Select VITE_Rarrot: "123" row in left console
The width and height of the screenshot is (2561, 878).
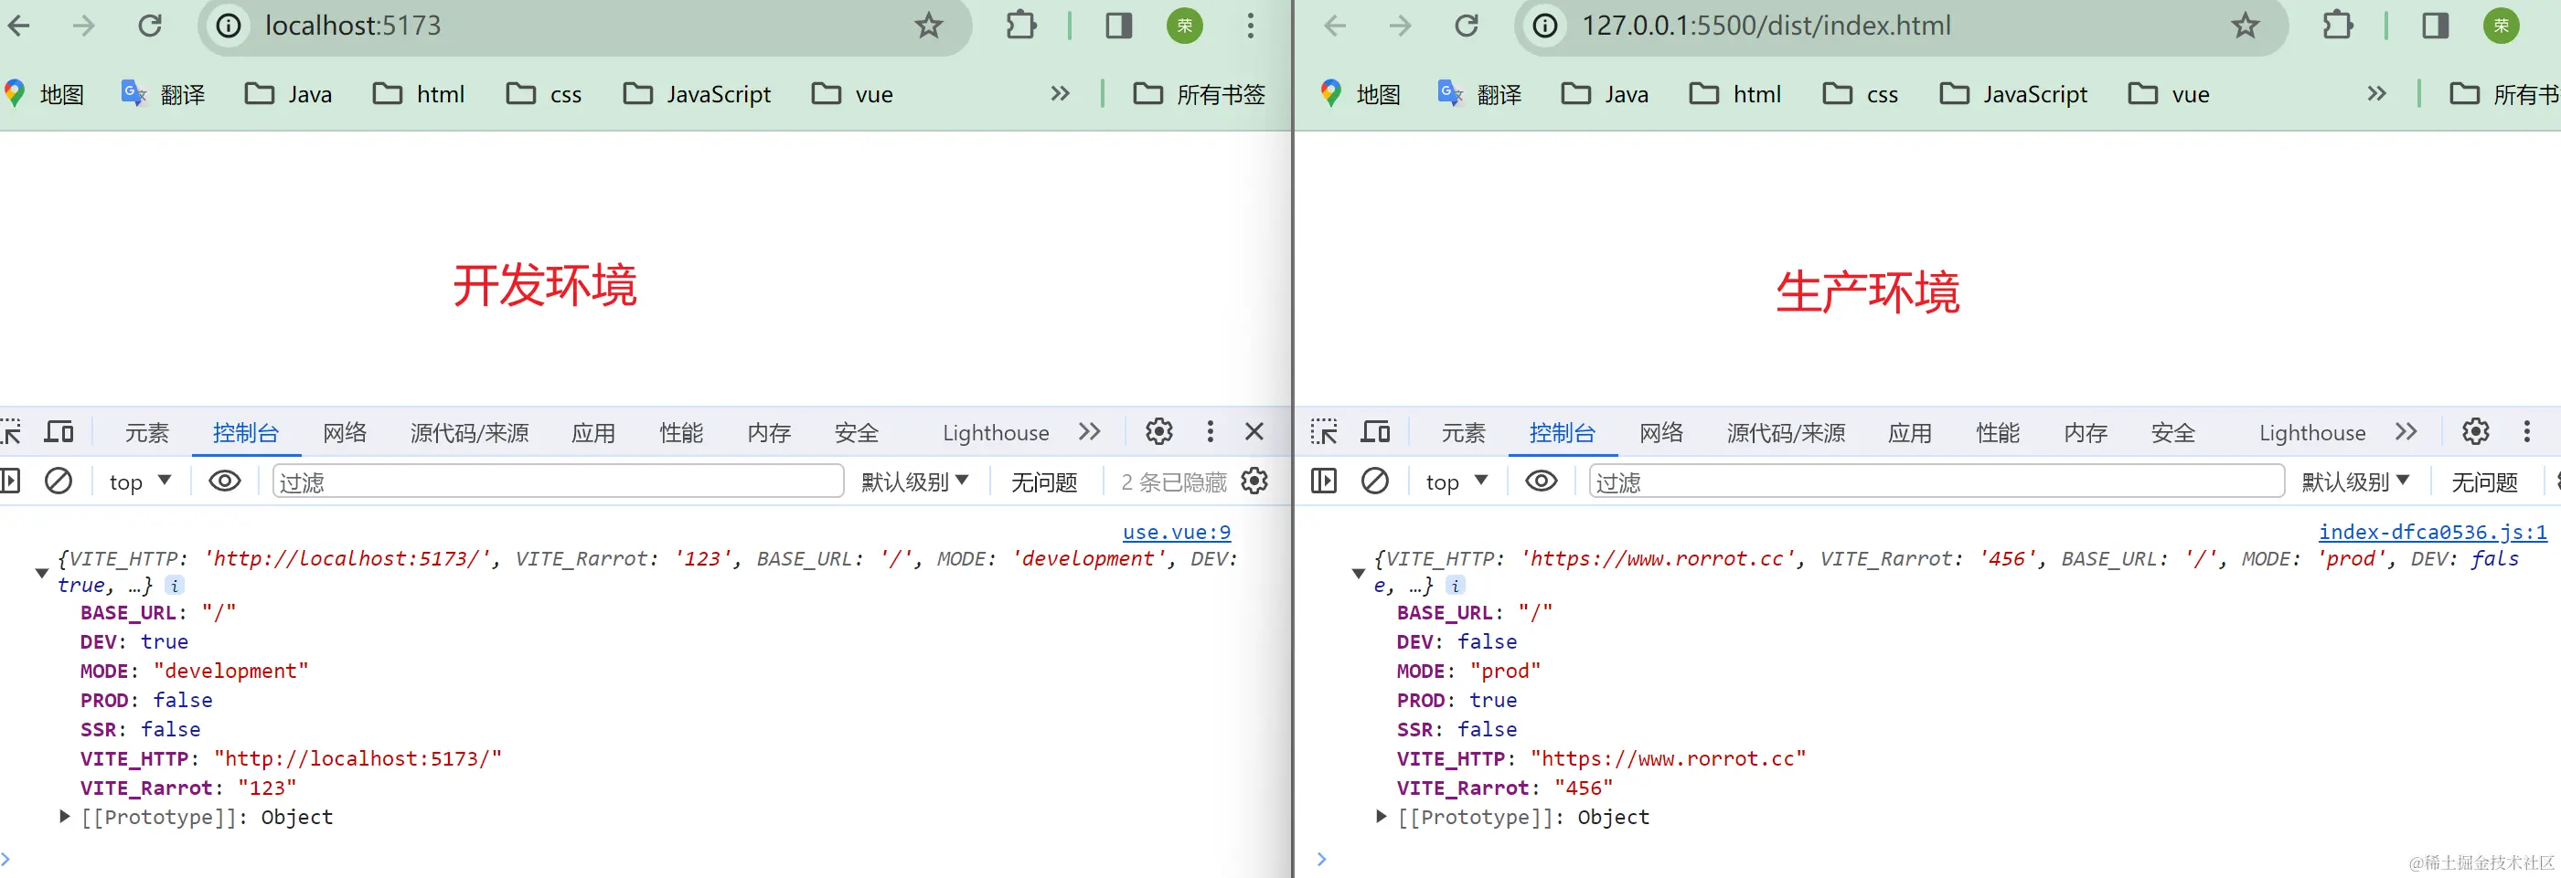tap(188, 788)
